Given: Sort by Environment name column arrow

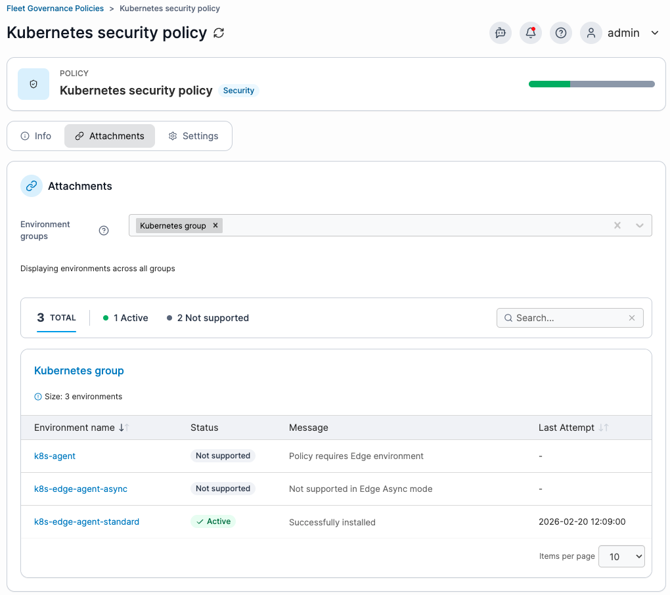Looking at the screenshot, I should point(123,428).
